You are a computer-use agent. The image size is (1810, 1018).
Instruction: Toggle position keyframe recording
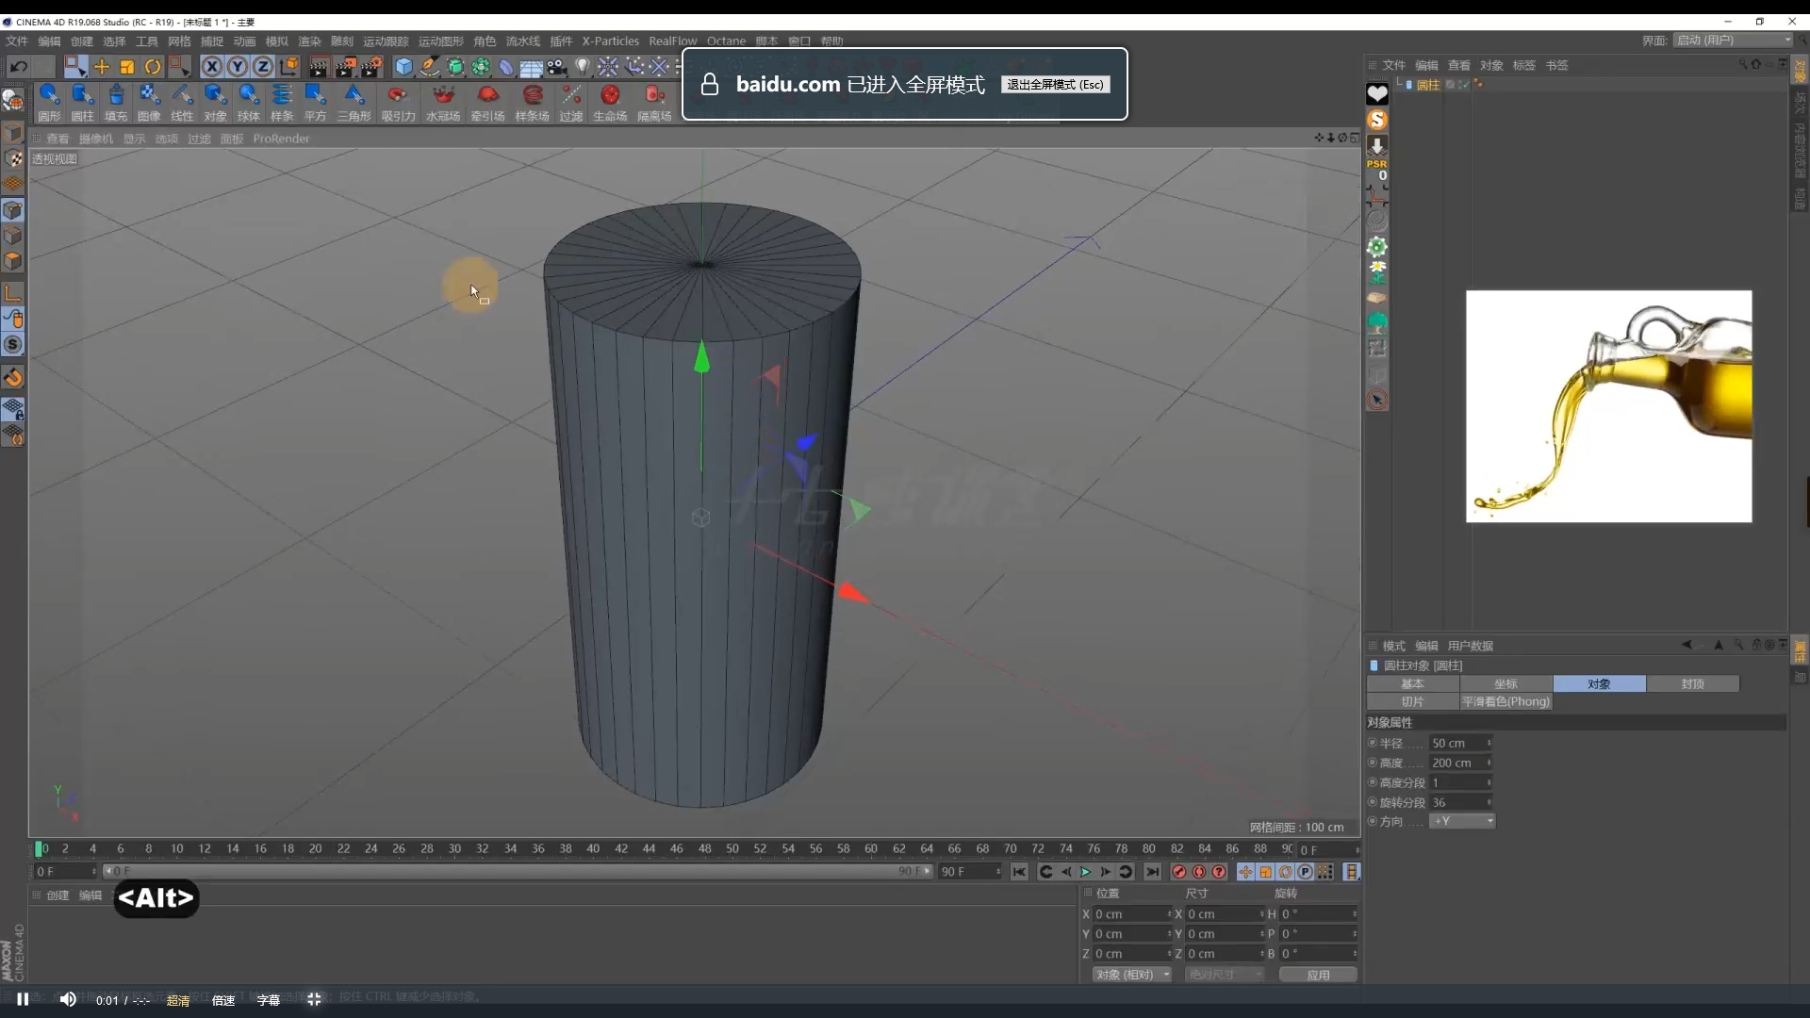pyautogui.click(x=1245, y=872)
